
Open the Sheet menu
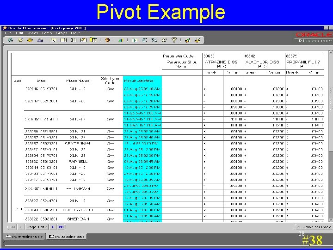[x=32, y=33]
